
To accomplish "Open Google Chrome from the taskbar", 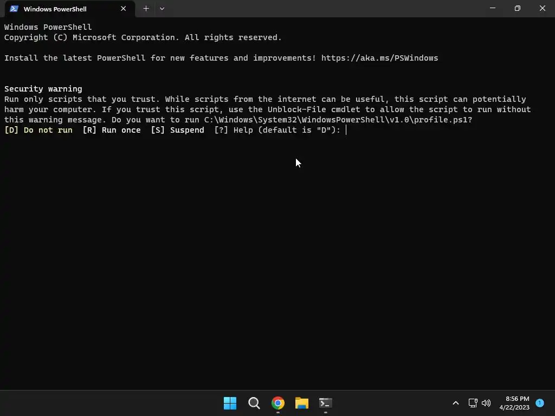I will tap(278, 403).
